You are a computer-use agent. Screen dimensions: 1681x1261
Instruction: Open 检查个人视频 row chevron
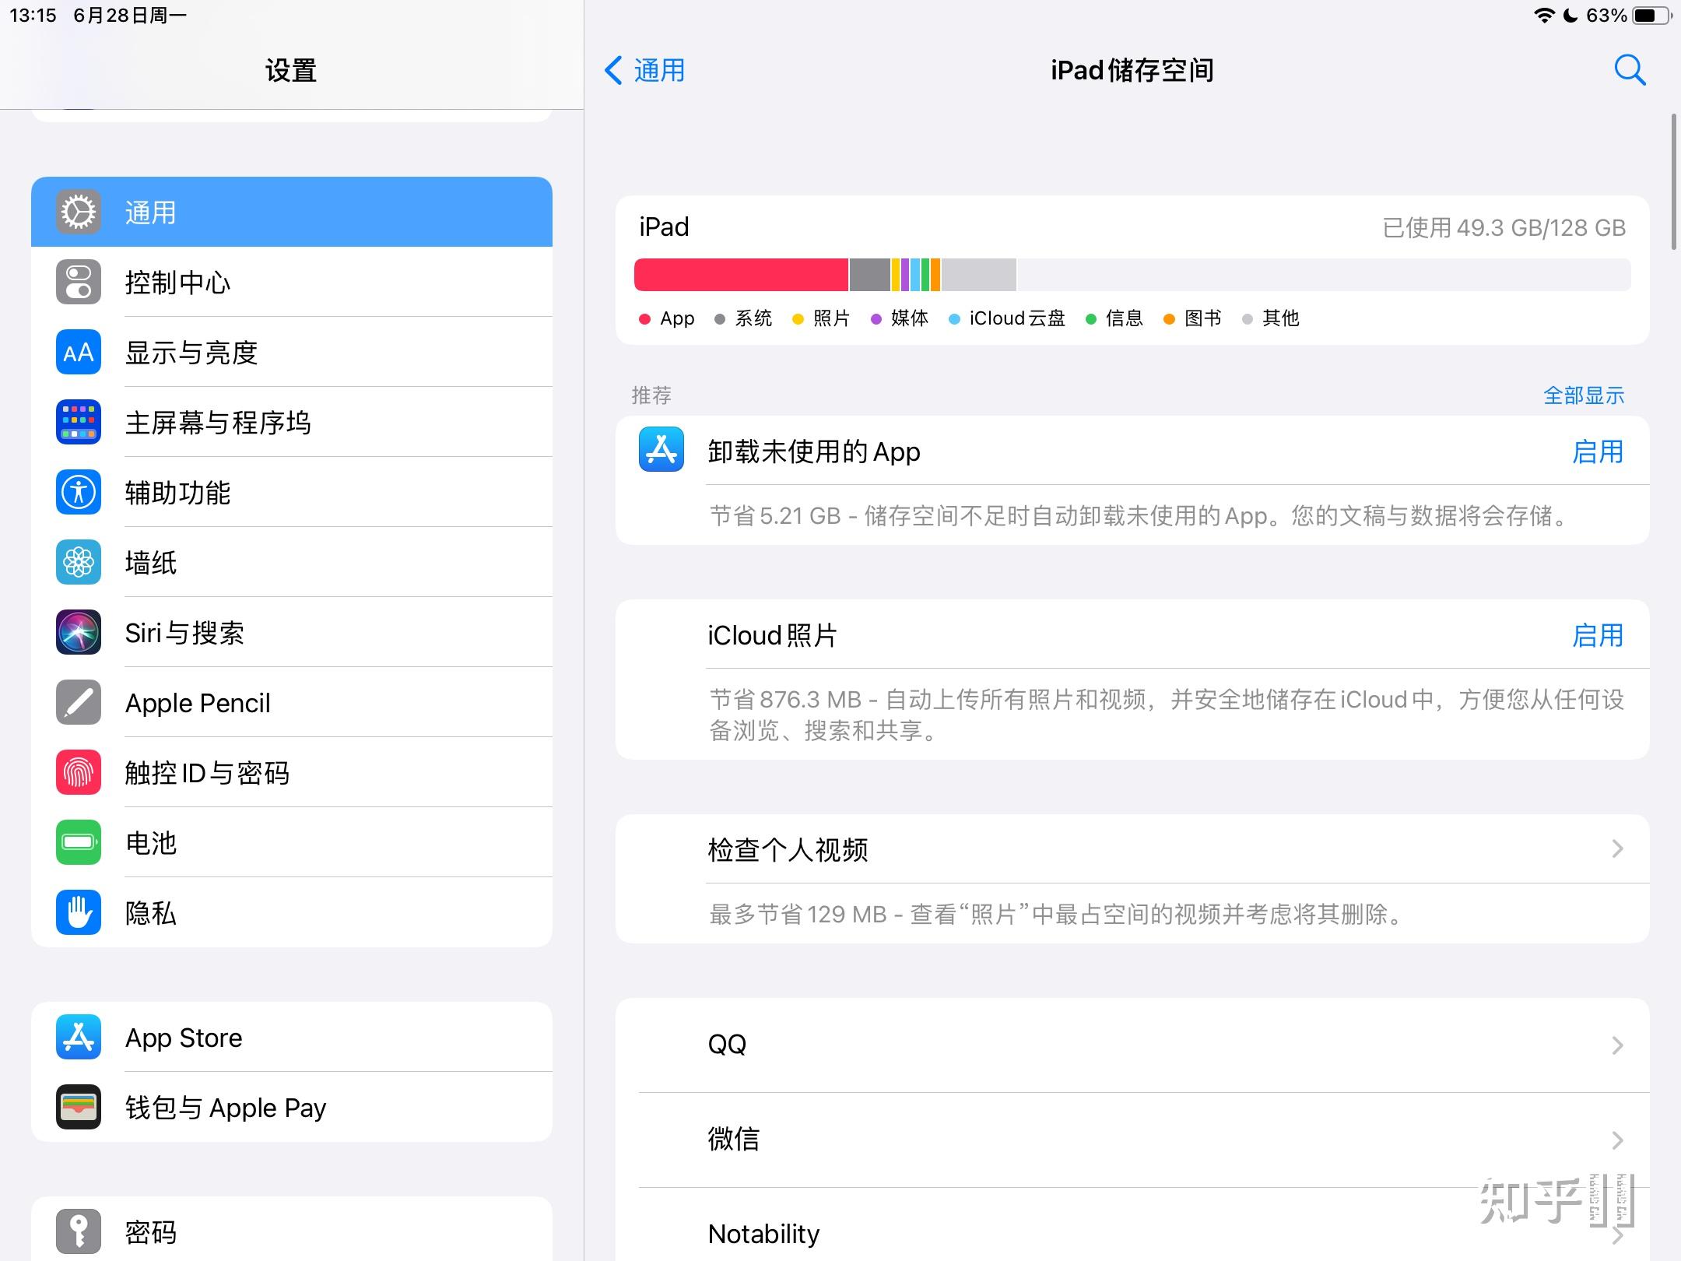click(1618, 848)
